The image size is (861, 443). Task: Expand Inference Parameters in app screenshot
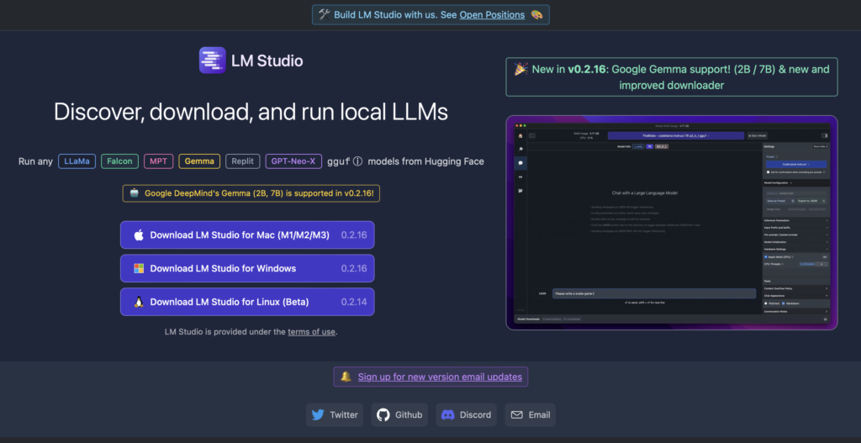pyautogui.click(x=795, y=220)
